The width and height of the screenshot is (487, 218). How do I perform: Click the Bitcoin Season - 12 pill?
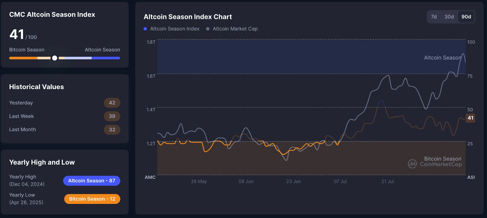[92, 199]
